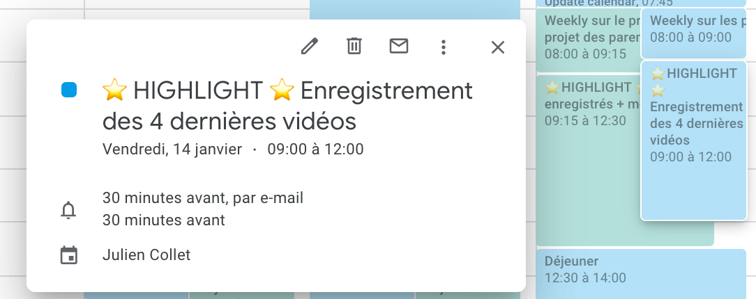This screenshot has height=299, width=756.
Task: Delete the event with trash icon
Action: 354,47
